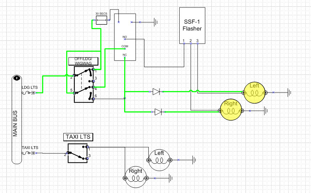This screenshot has width=311, height=193.
Task: Toggle the OFF/LDG/WIGWAG switch
Action: coord(84,84)
